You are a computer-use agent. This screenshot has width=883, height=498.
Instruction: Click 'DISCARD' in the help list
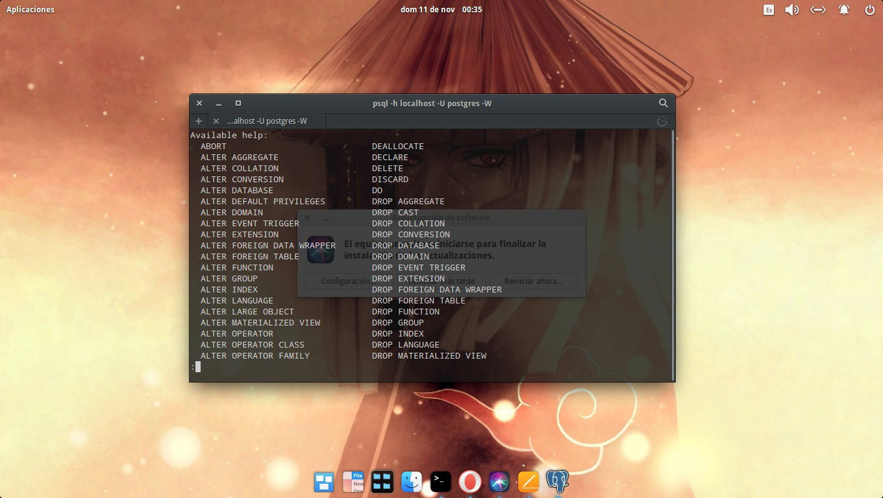tap(390, 179)
